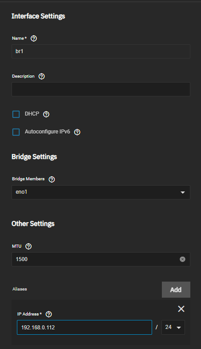Open the netmask 24 dropdown
The width and height of the screenshot is (201, 349).
click(x=173, y=327)
